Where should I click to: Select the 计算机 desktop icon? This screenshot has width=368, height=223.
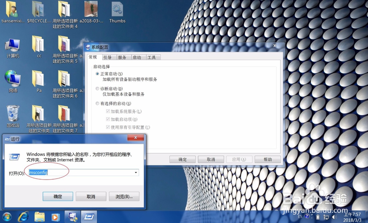point(13,45)
